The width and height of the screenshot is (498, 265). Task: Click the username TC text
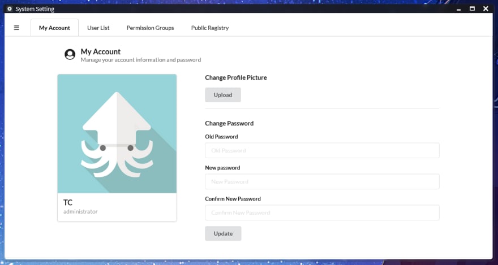tap(68, 202)
